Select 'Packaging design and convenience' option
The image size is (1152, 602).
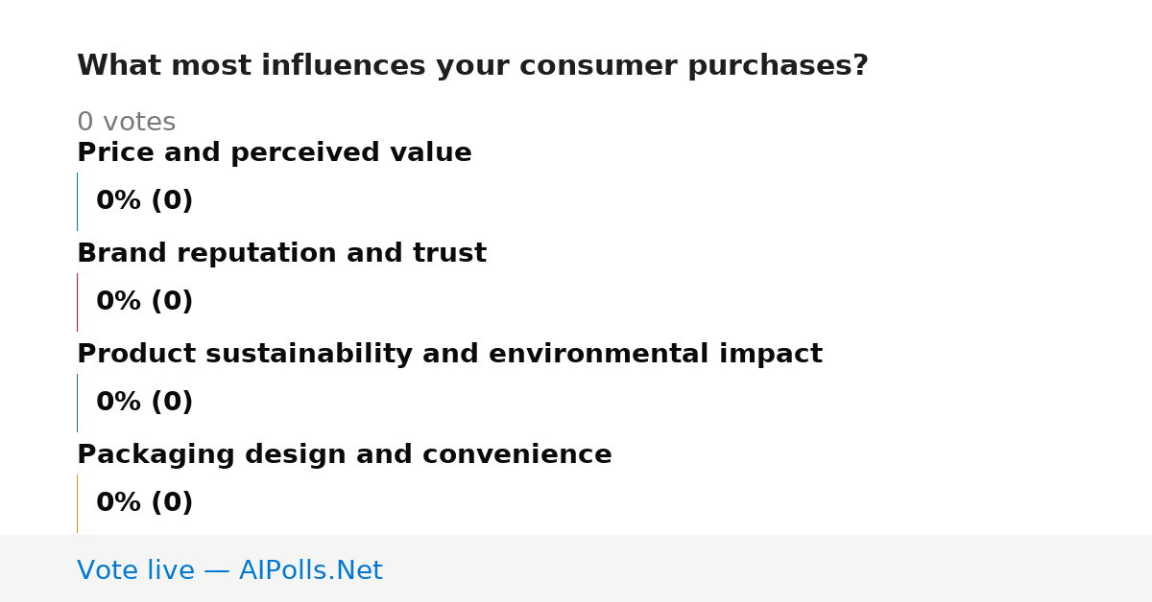coord(345,455)
